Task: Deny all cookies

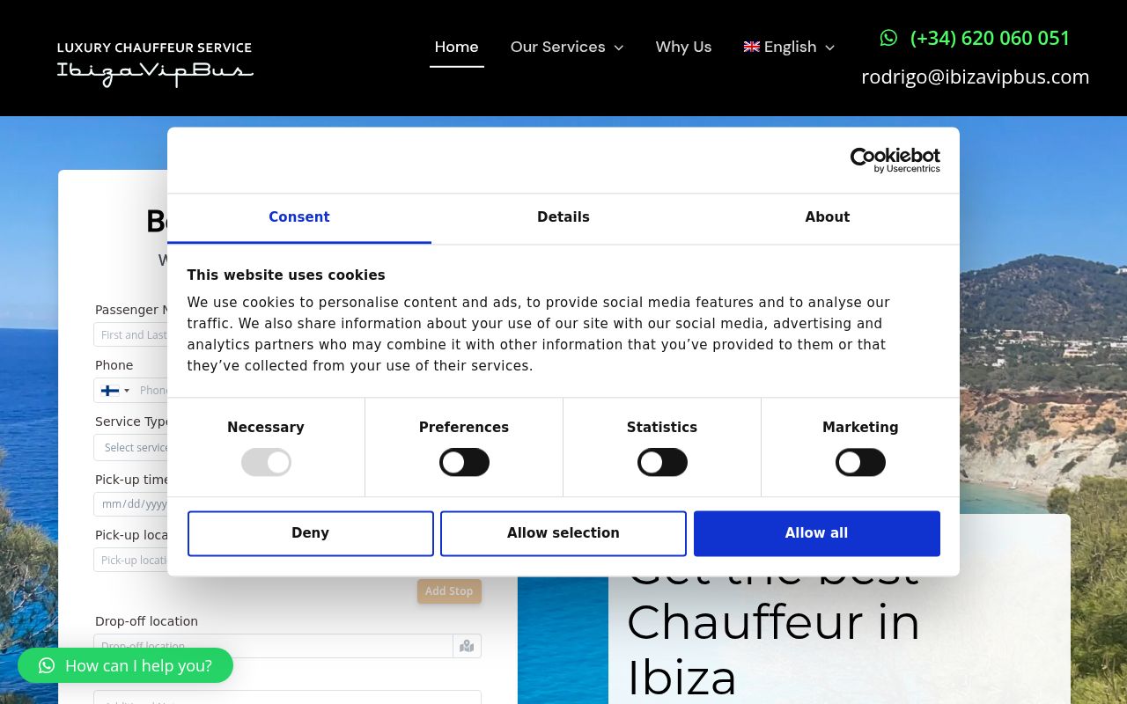Action: click(310, 533)
